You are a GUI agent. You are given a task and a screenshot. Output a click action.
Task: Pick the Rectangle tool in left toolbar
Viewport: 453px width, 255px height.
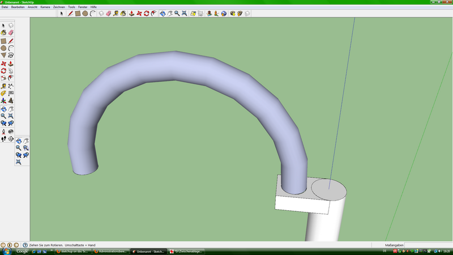click(3, 41)
